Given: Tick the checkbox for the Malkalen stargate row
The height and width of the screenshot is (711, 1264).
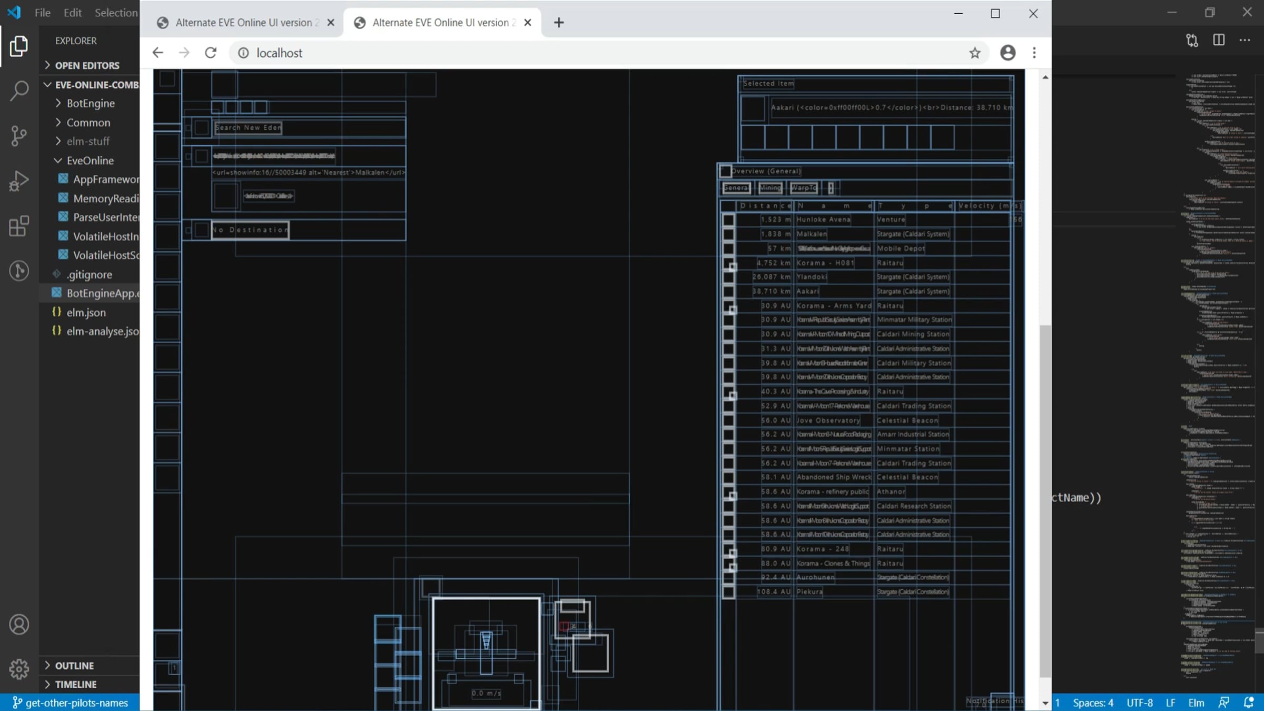Looking at the screenshot, I should tap(728, 234).
